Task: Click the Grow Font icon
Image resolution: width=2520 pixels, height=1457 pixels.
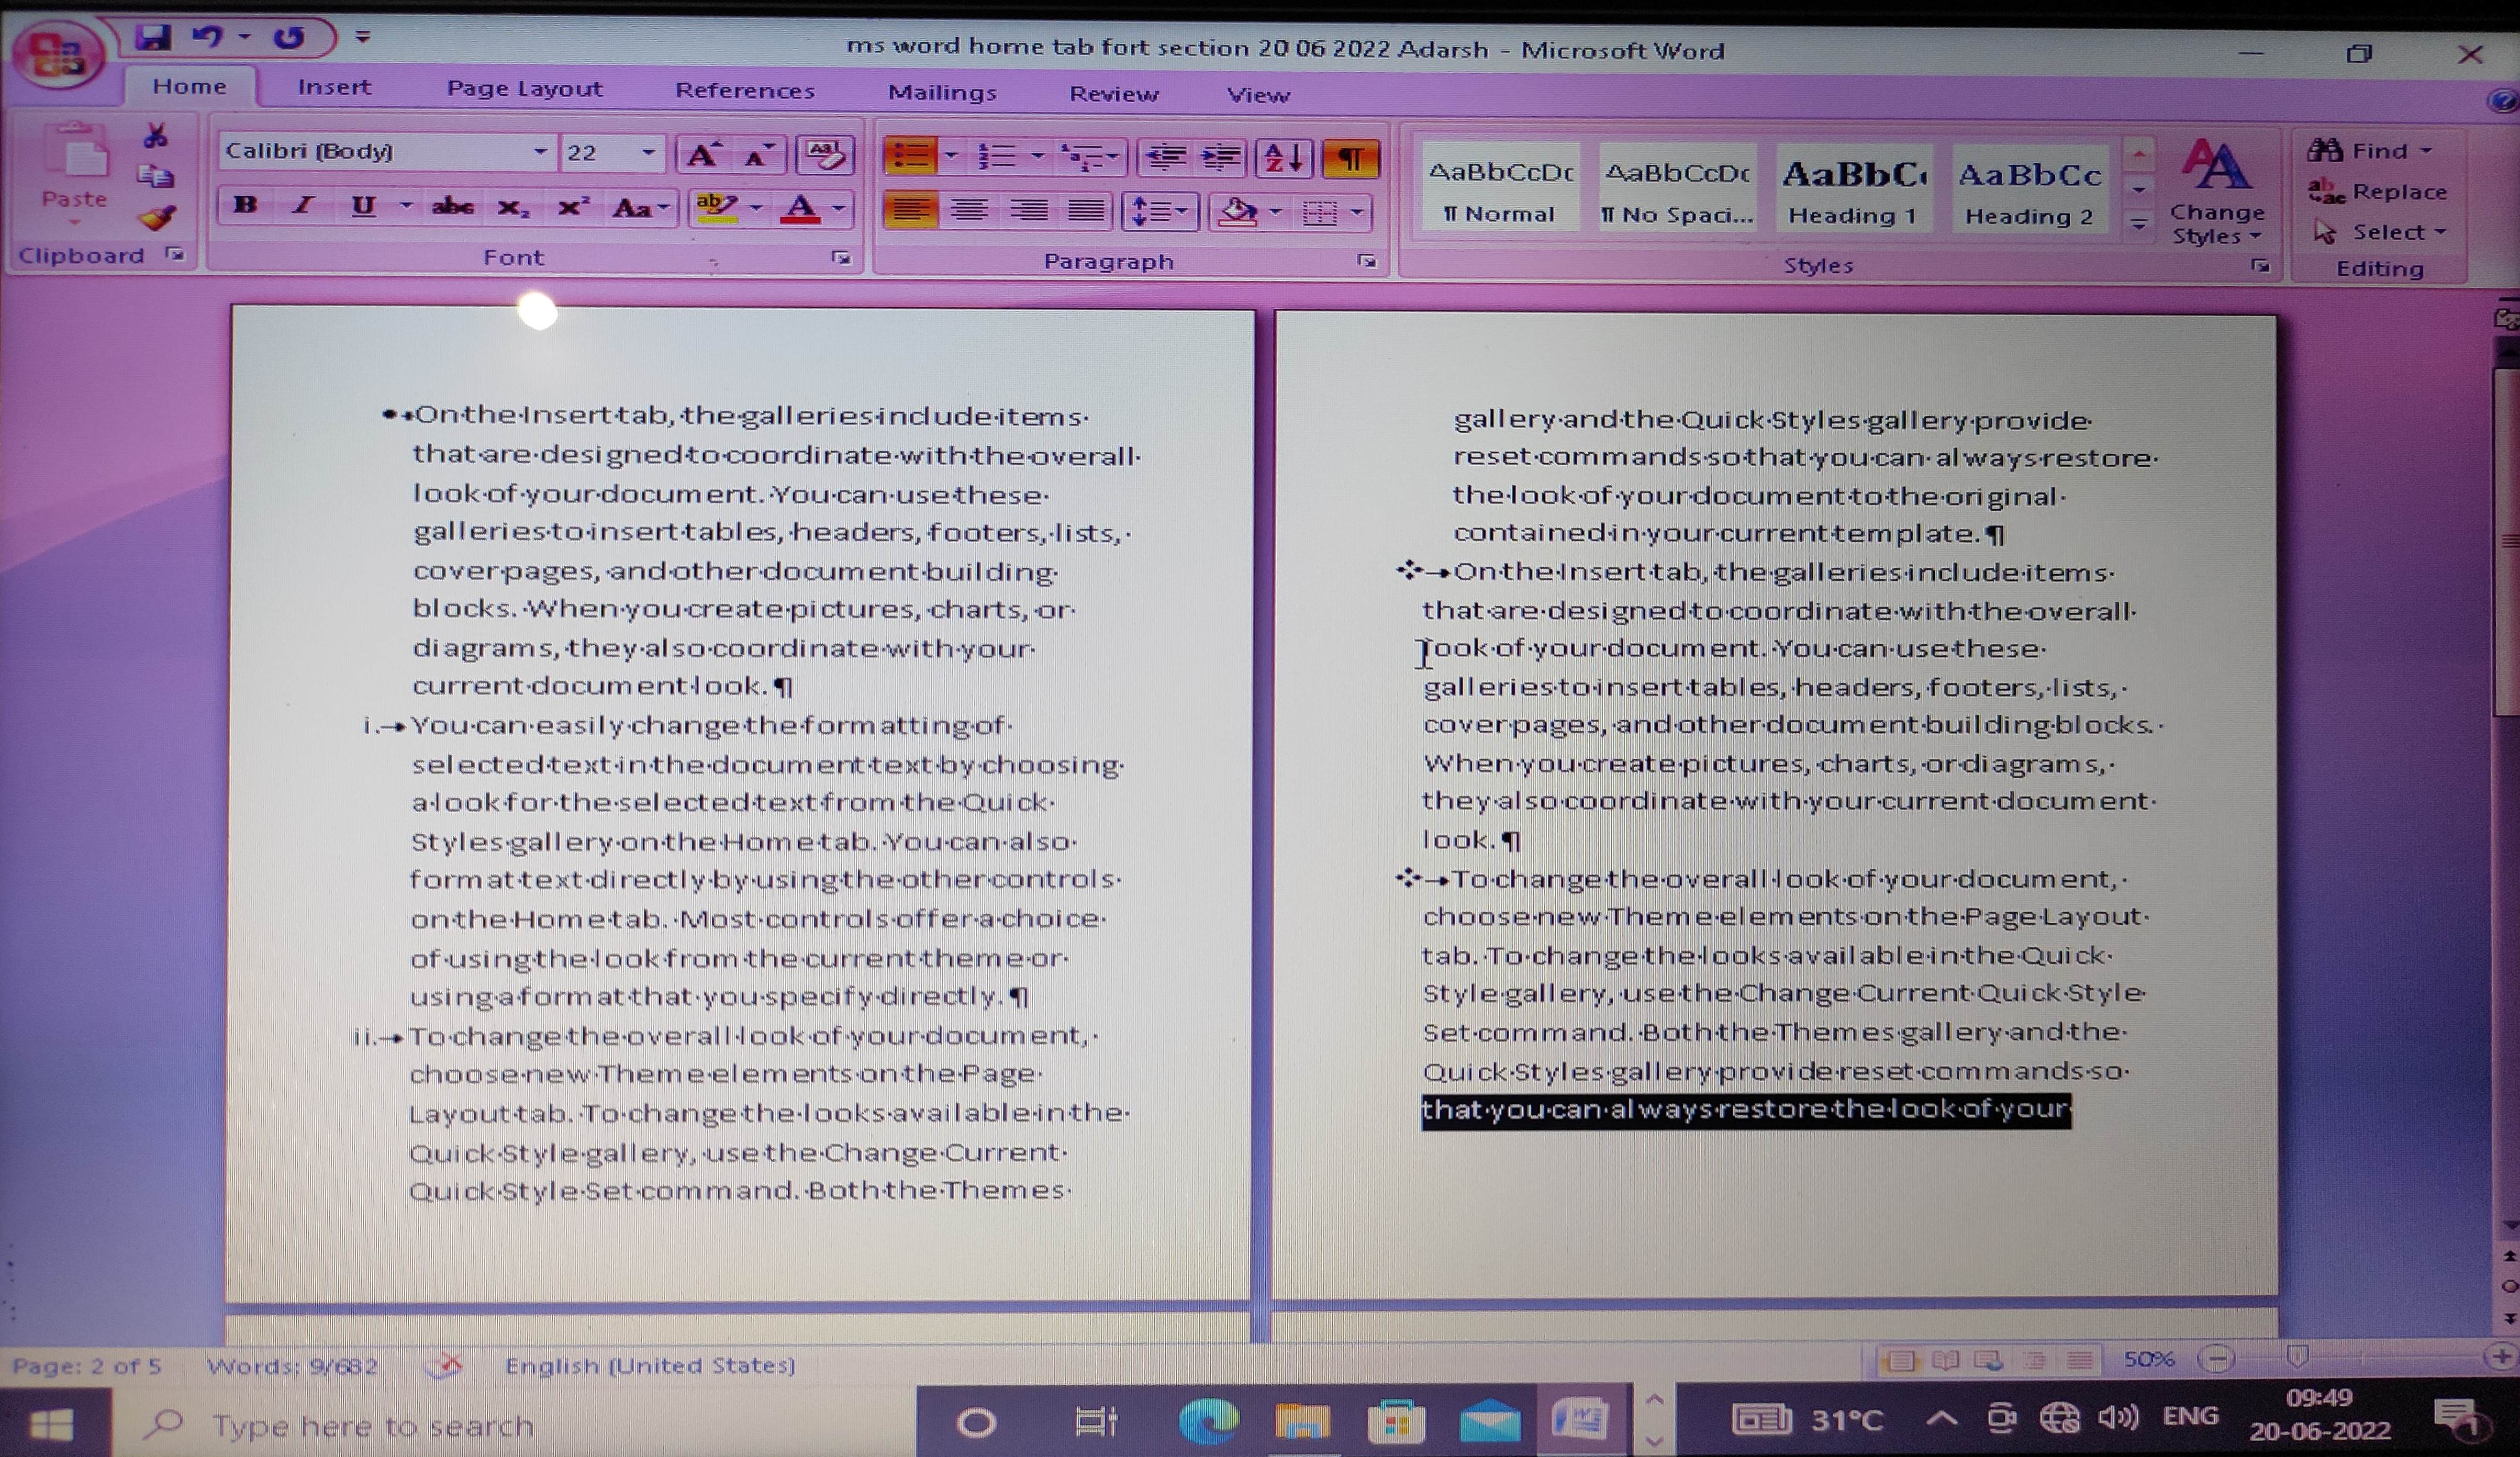Action: coord(702,155)
